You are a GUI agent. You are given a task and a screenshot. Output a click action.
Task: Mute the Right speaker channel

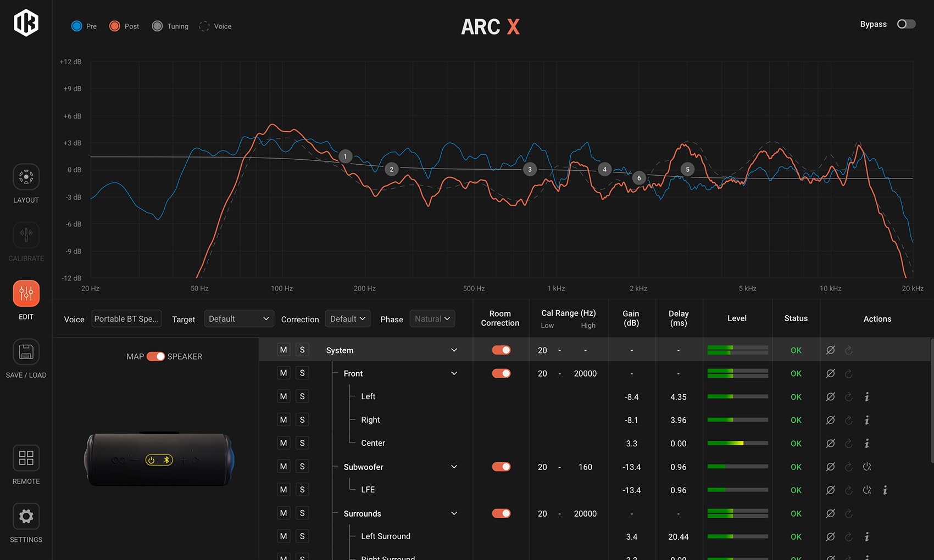point(283,420)
